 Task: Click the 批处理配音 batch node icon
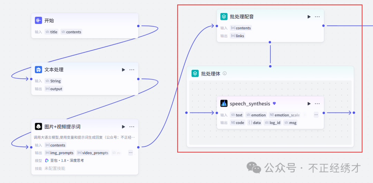(224, 17)
